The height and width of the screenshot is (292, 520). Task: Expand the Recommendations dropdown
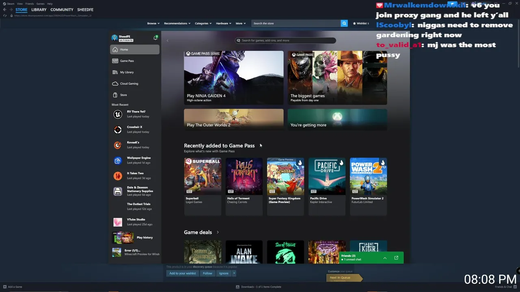pyautogui.click(x=177, y=24)
